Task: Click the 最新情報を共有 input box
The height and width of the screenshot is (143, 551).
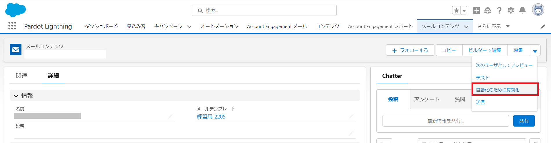Action: (x=445, y=121)
